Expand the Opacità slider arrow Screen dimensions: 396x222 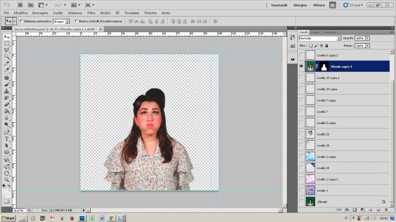point(367,38)
